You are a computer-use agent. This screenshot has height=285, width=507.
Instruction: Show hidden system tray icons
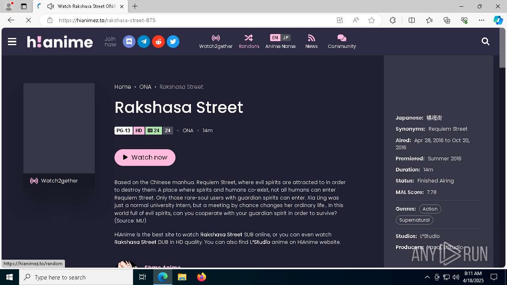coord(427,277)
